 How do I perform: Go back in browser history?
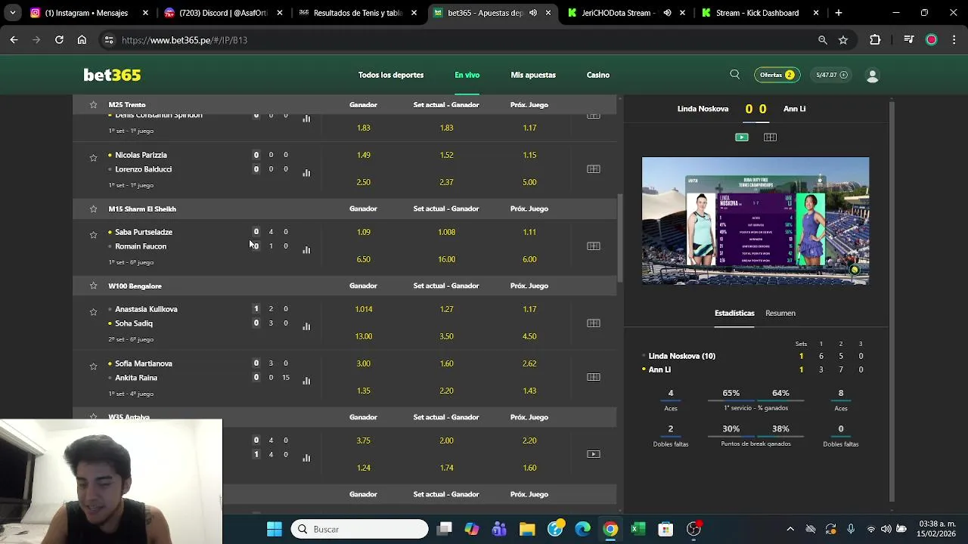[14, 40]
